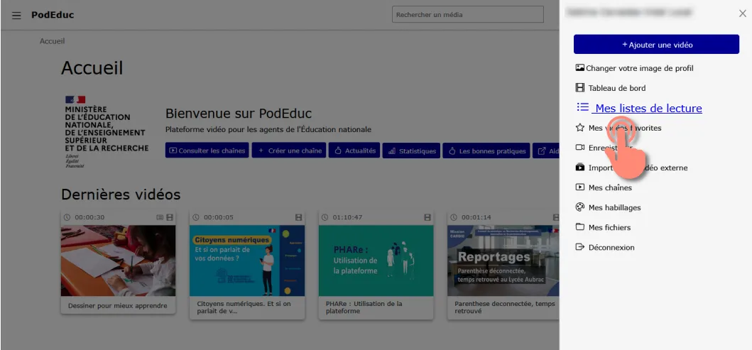Click the clock icon beside 00:00:30

67,217
